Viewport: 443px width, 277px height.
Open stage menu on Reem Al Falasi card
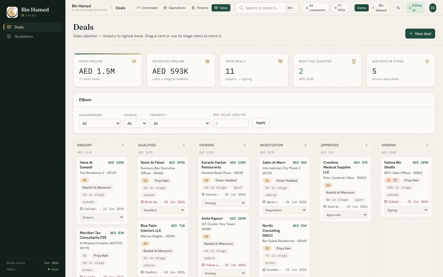[x=163, y=210]
